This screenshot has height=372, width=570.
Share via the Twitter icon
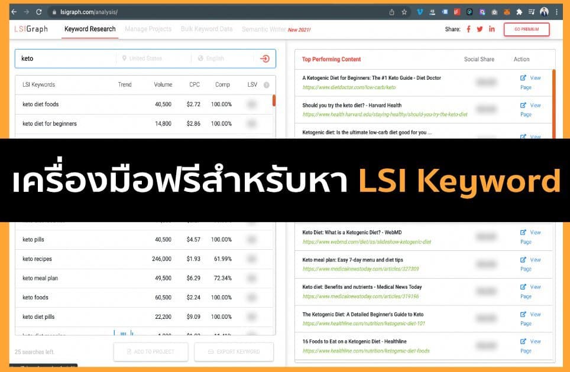pos(481,29)
